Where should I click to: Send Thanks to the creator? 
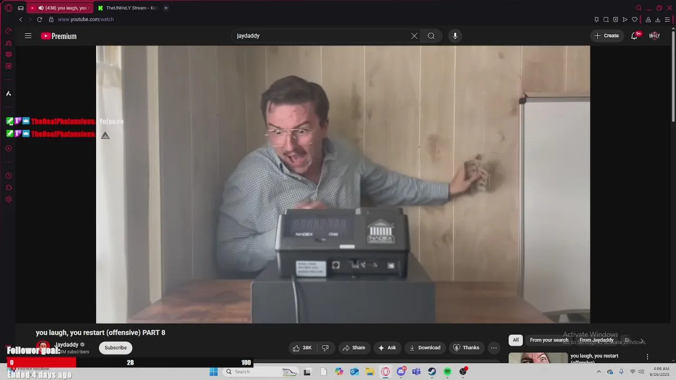(466, 348)
